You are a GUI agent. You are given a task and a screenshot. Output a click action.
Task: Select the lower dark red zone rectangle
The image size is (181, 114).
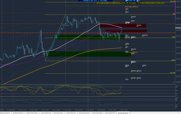(126, 31)
